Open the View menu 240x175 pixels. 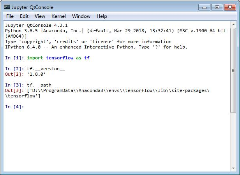point(40,16)
